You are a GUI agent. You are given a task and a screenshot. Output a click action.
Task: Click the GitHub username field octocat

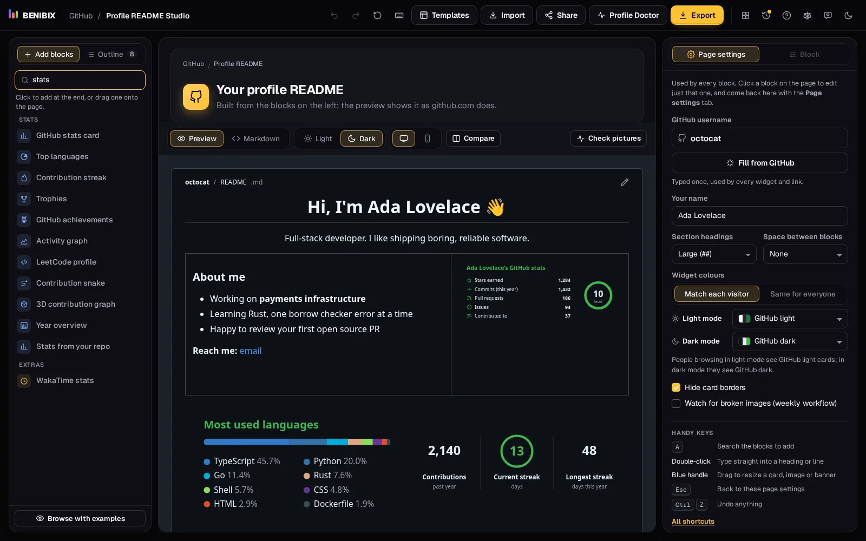pyautogui.click(x=760, y=138)
